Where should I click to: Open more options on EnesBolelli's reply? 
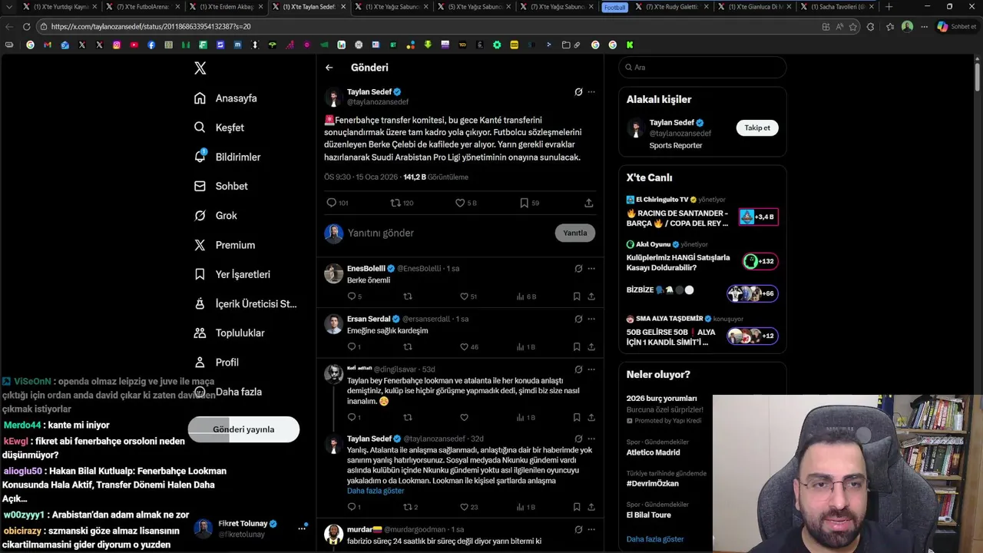tap(591, 269)
